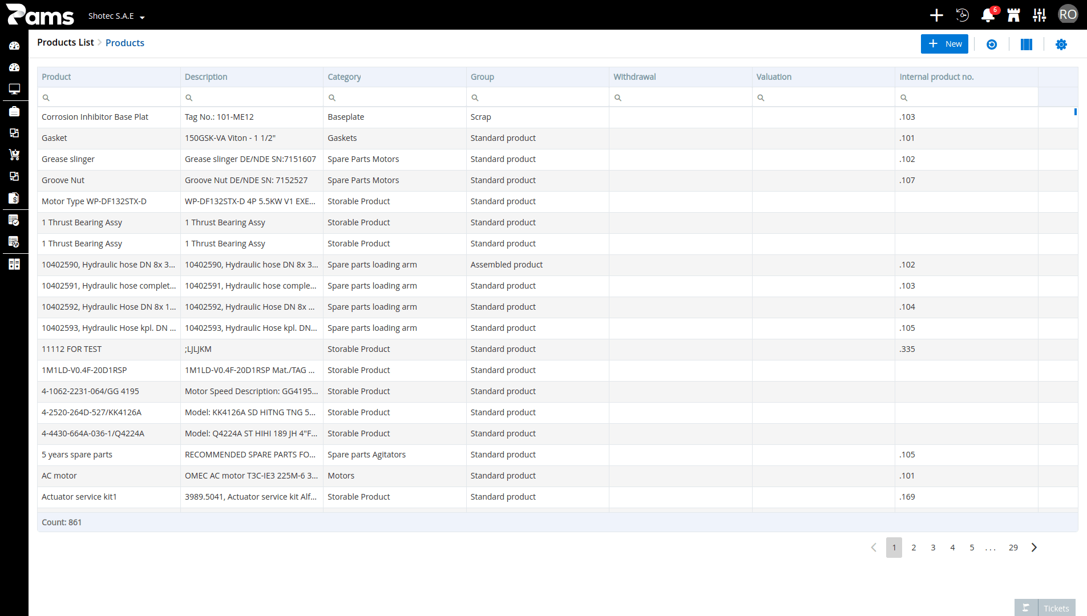Click the blue gear settings icon

click(1061, 44)
